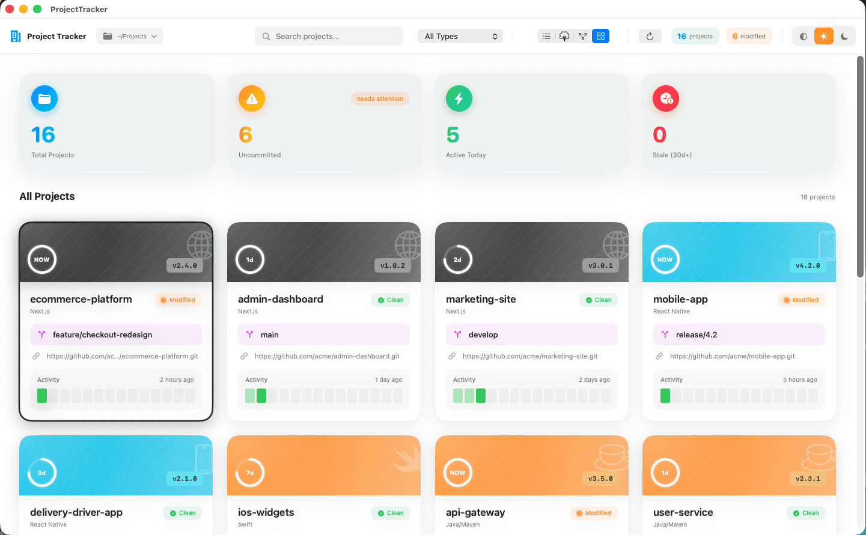The height and width of the screenshot is (535, 866).
Task: Open the All Types filter dropdown
Action: (460, 36)
